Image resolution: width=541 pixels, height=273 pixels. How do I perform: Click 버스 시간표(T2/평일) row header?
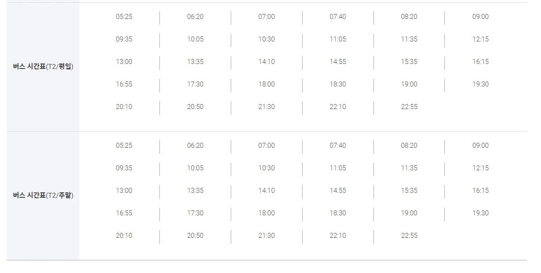click(x=43, y=66)
